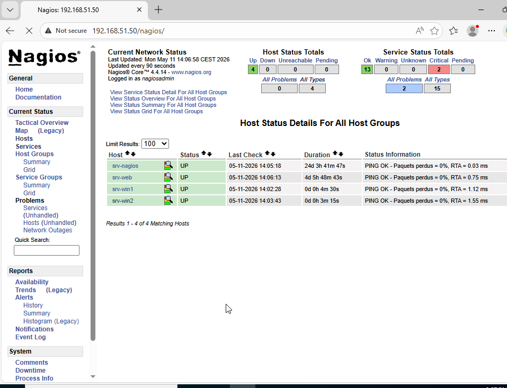
Task: Open Tactical Overview in sidebar
Action: tap(42, 123)
